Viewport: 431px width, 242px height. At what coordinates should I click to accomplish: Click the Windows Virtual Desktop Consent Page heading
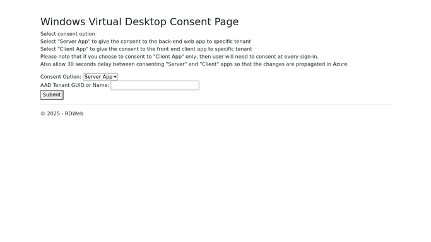pyautogui.click(x=139, y=21)
